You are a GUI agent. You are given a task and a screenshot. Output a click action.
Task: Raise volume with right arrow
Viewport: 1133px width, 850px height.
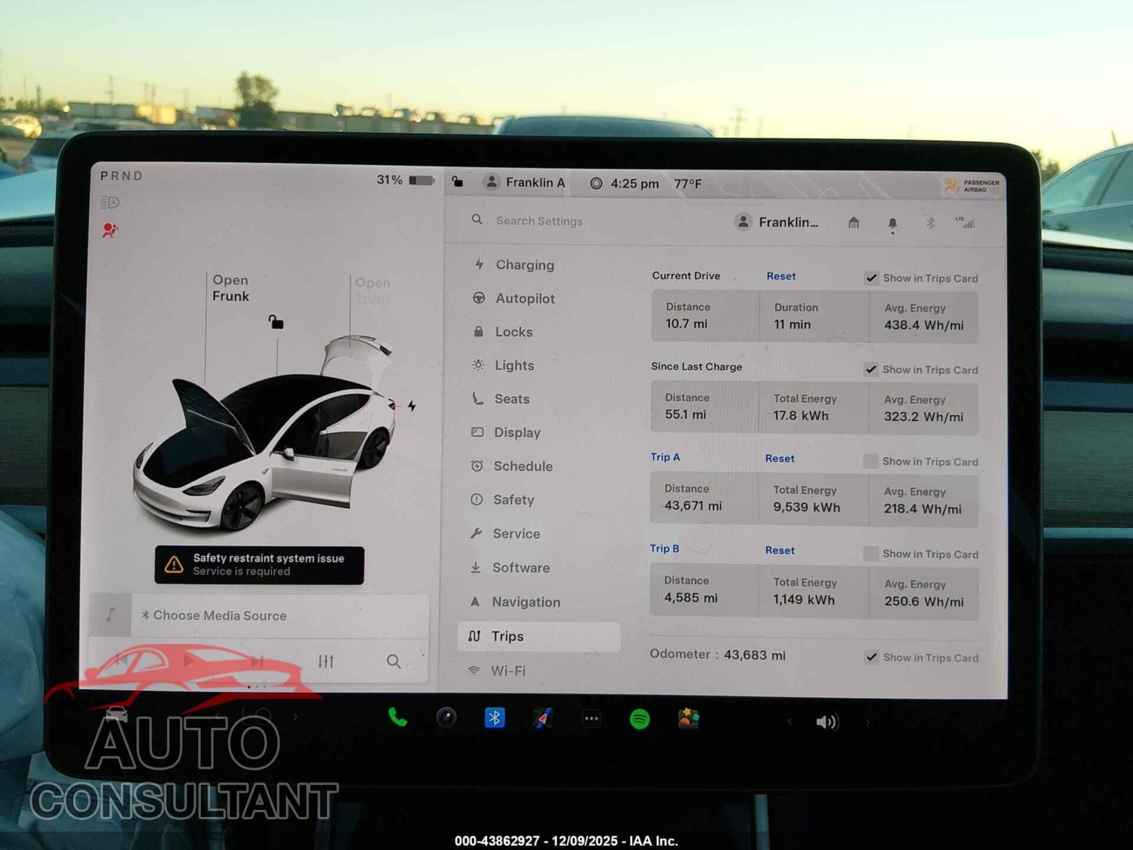(867, 722)
